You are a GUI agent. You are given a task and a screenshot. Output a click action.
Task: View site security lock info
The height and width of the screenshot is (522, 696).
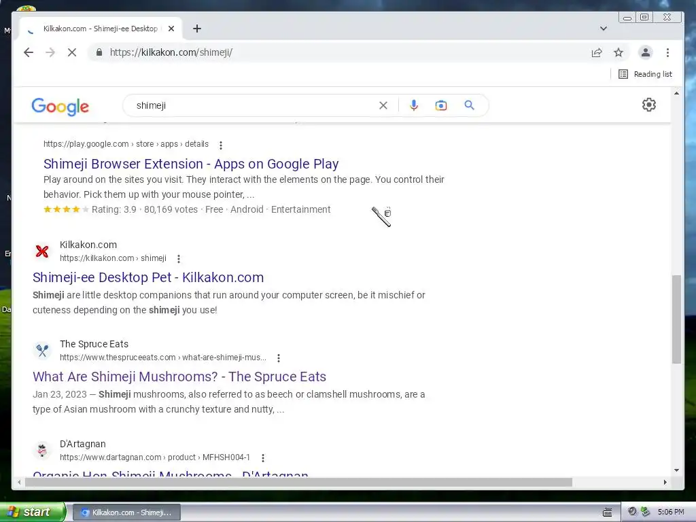[99, 52]
